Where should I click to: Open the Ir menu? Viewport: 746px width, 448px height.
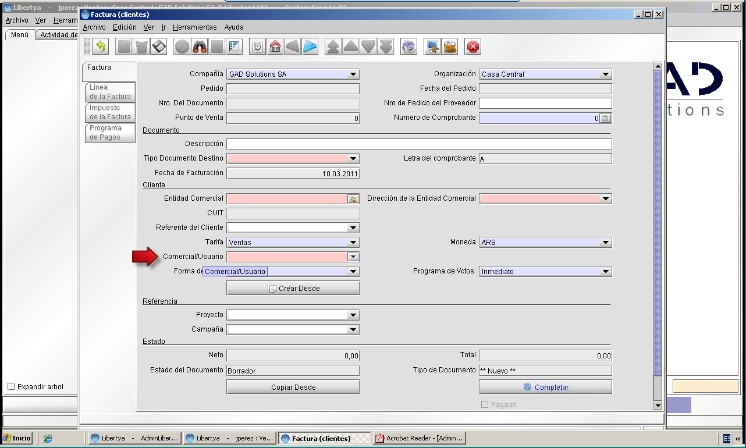[164, 27]
